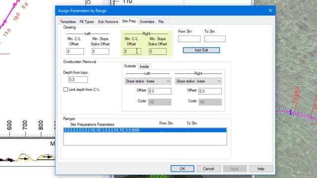The height and width of the screenshot is (178, 317).
Task: Click the To Stn. input field
Action: (214, 39)
